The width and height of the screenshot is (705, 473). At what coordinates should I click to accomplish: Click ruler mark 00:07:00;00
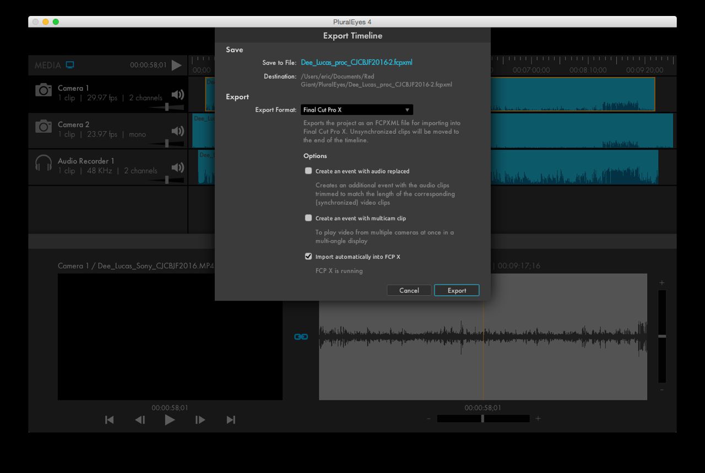[531, 70]
